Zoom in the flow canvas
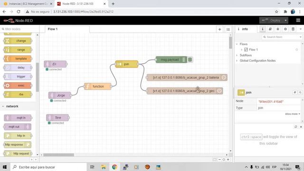 [228, 160]
